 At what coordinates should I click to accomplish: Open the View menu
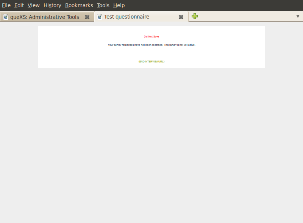point(33,5)
